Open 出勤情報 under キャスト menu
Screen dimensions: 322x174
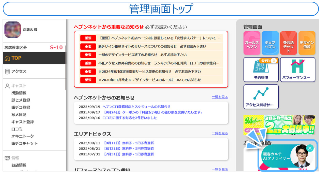(19, 93)
